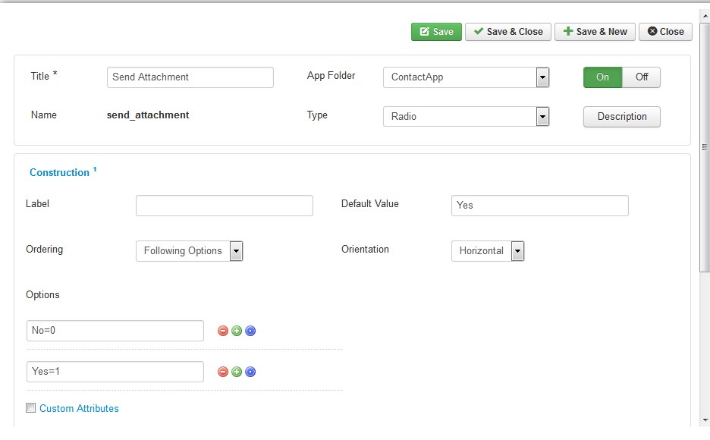
Task: Click the blue move icon beside Yes=1
Action: 250,372
